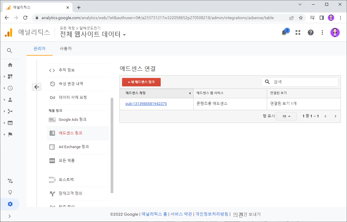Expand the Realtime section arrow
Screen dimensions: 347x222
click(x=4, y=88)
